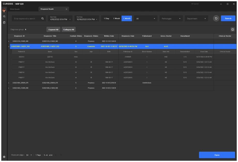Close the Diagnosis Search tab

pos(66,9)
